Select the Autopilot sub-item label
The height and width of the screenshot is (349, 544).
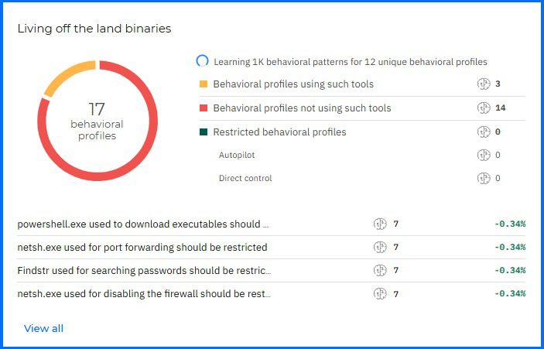point(237,156)
